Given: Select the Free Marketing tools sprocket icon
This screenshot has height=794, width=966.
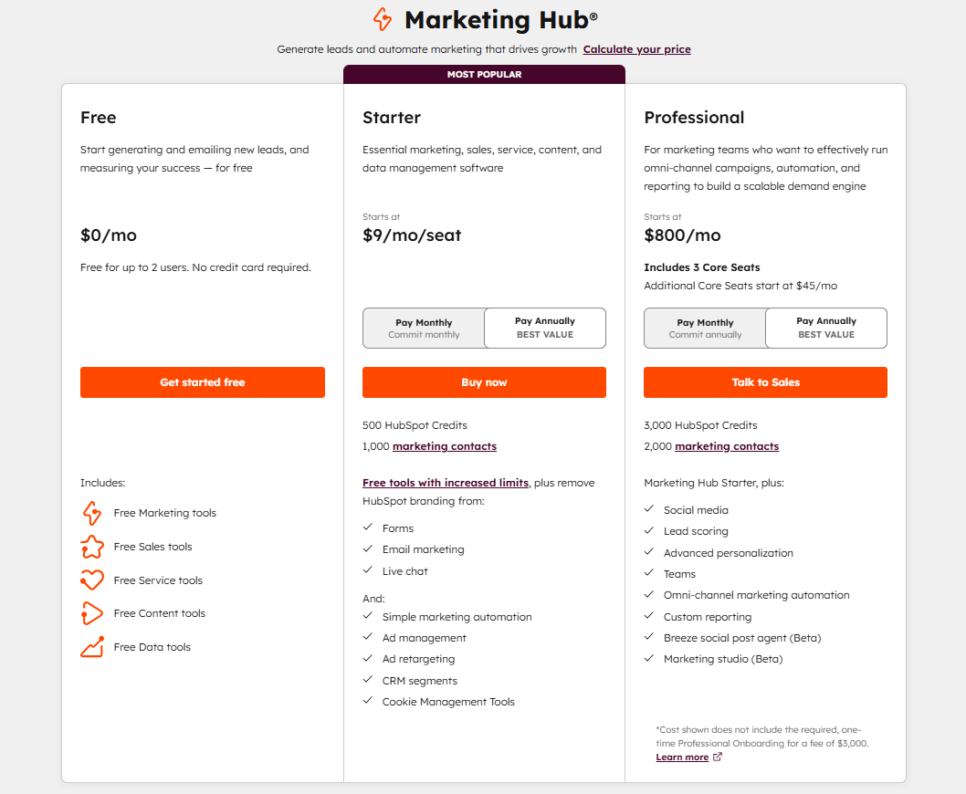Looking at the screenshot, I should 91,513.
